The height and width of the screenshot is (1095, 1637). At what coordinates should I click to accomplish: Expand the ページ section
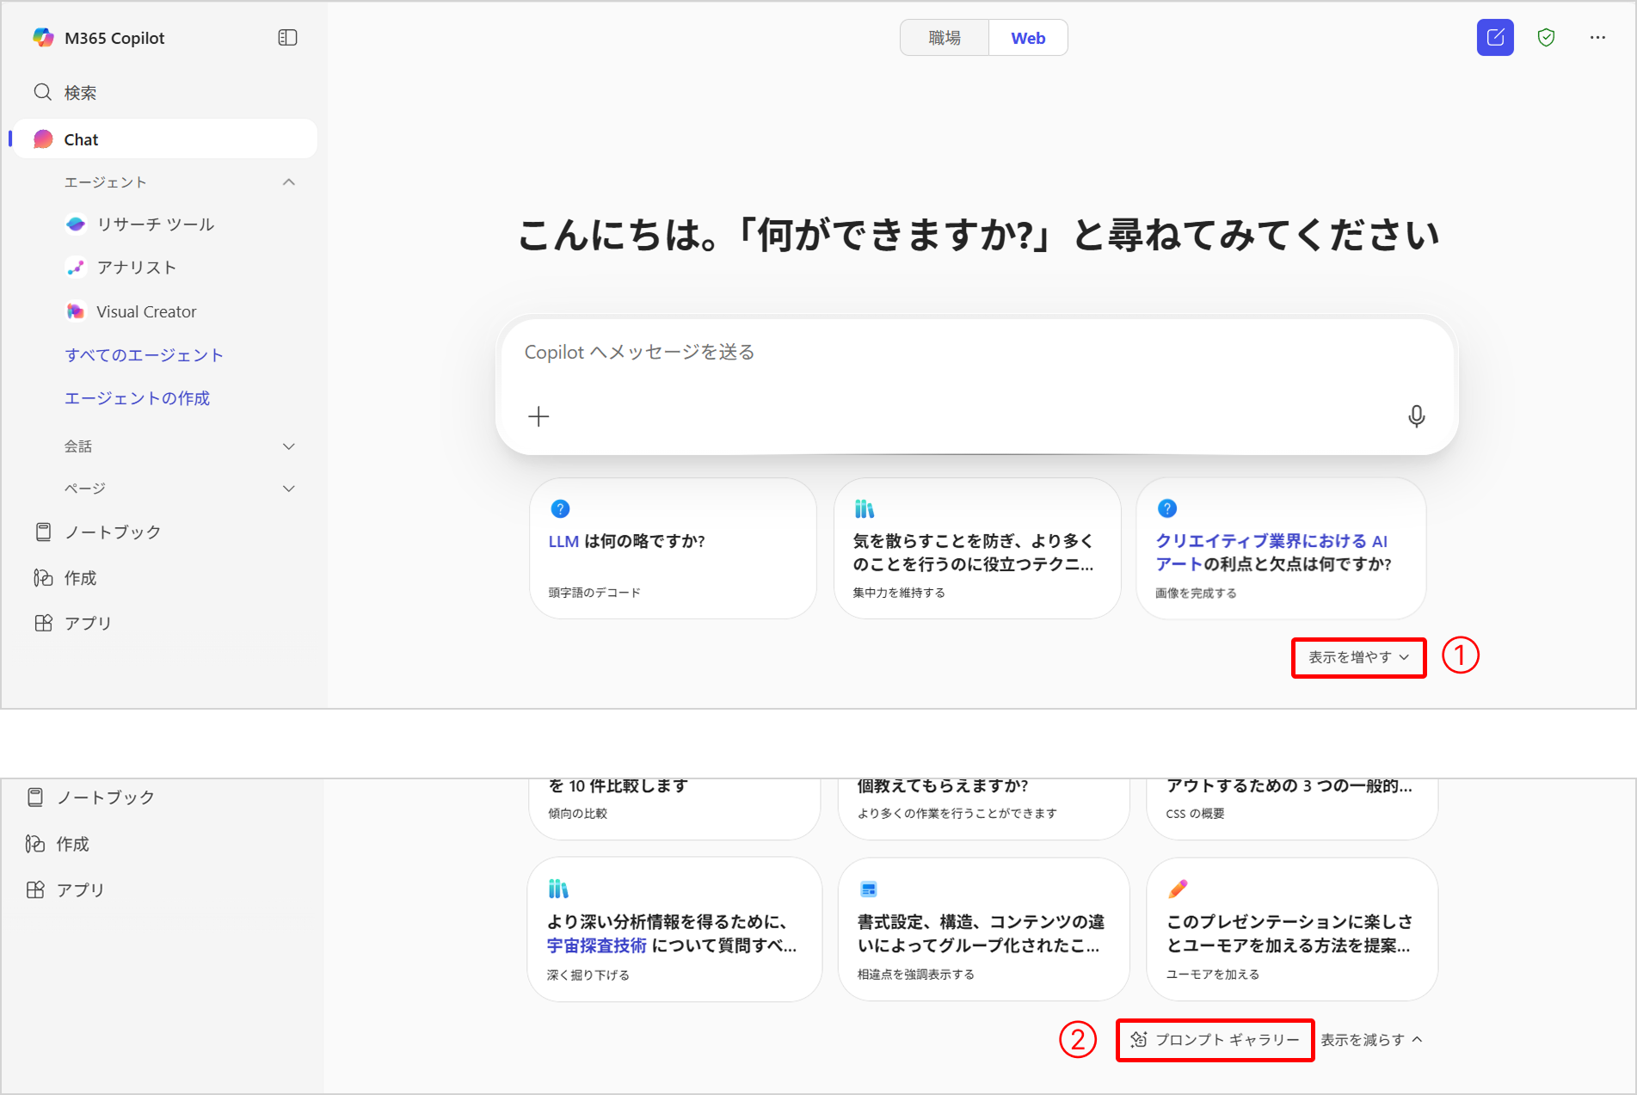pos(289,489)
